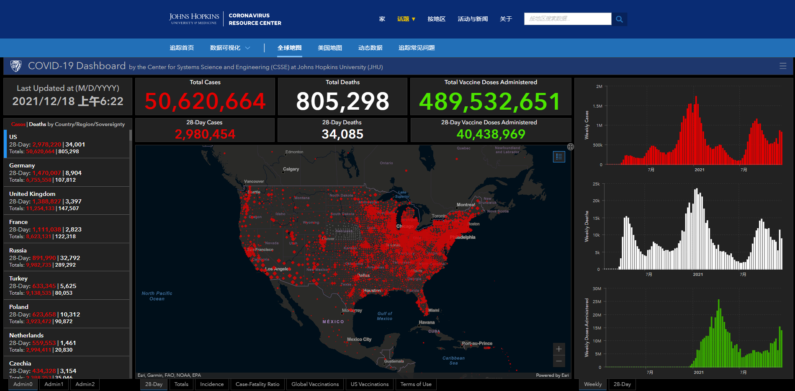Expand the map panel to fullscreen
This screenshot has width=795, height=391.
click(571, 147)
